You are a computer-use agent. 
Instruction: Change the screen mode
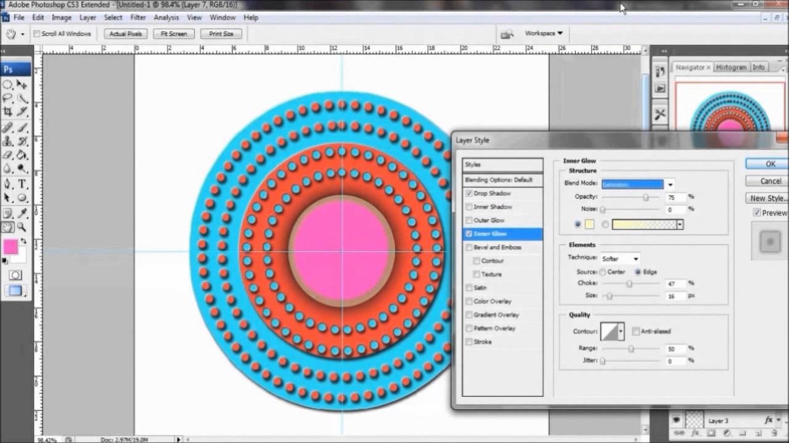coord(15,291)
